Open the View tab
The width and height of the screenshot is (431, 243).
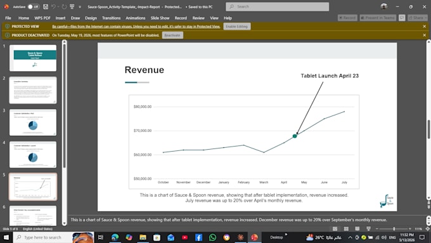(x=214, y=18)
